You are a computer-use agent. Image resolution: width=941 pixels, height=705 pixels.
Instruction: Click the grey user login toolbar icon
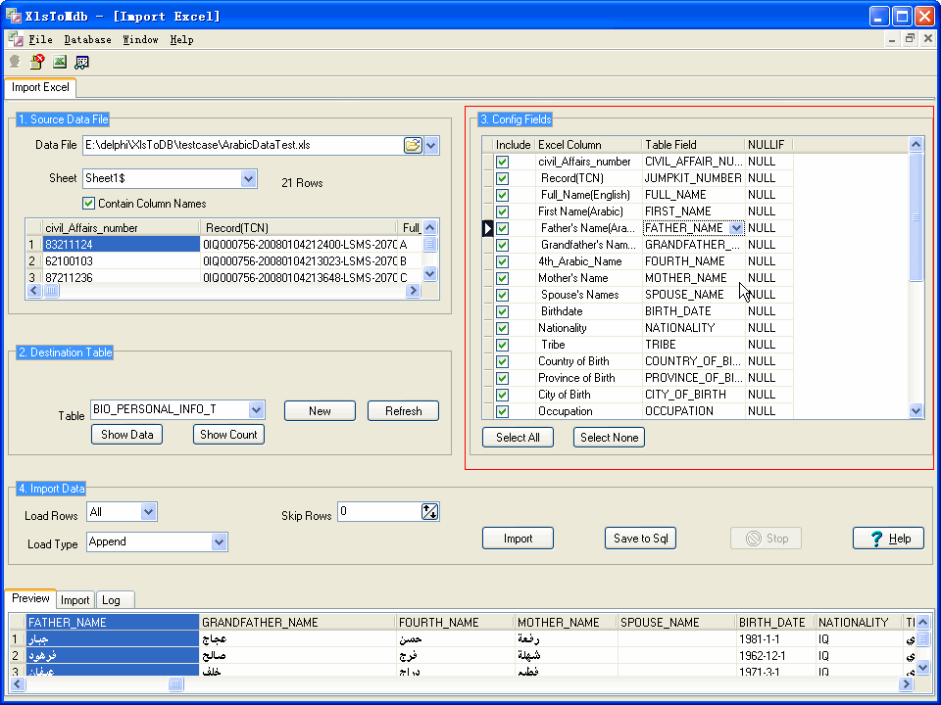pyautogui.click(x=15, y=62)
